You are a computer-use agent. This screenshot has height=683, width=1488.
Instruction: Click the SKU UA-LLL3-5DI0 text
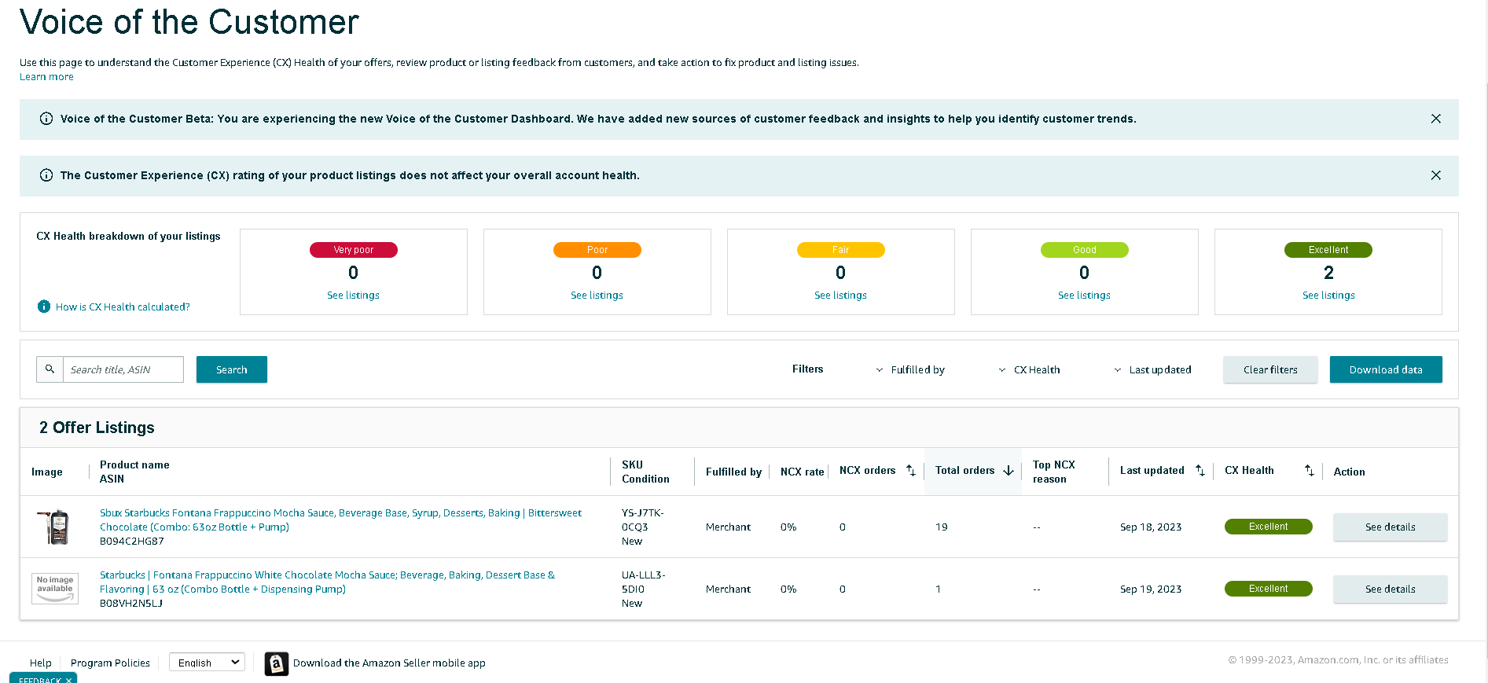coord(644,582)
